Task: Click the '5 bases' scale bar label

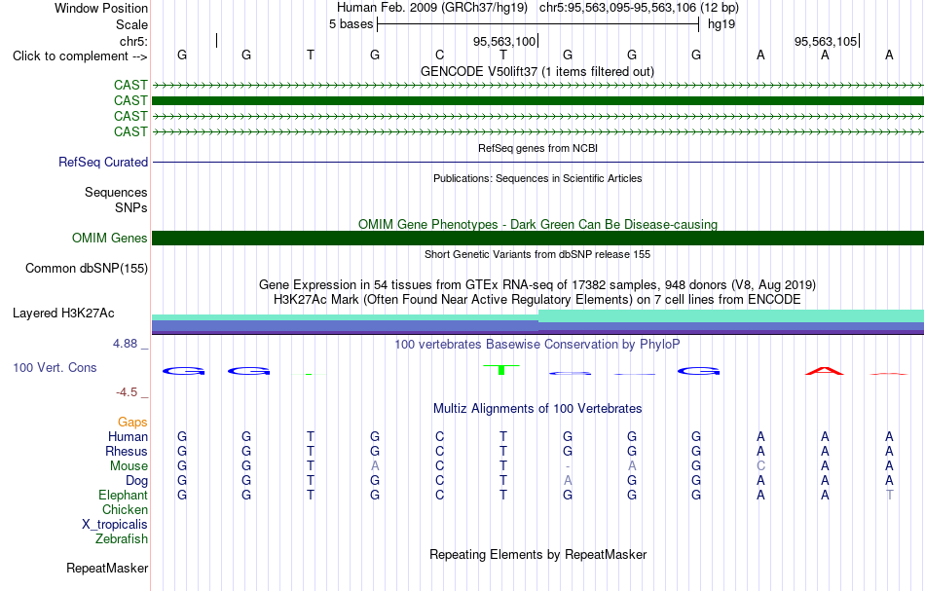Action: click(x=351, y=24)
